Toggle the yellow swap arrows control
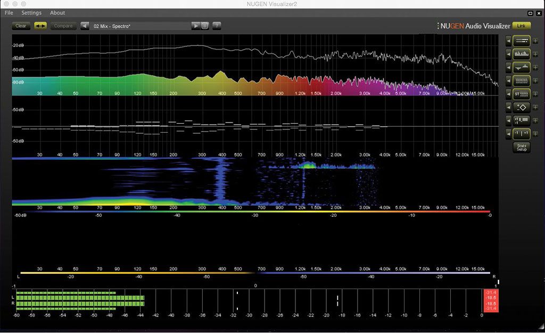Image resolution: width=545 pixels, height=333 pixels. click(x=40, y=26)
